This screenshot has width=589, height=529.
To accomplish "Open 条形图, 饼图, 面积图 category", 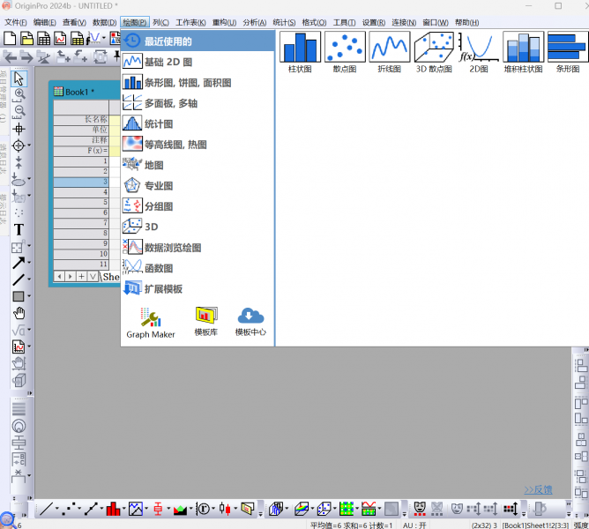I will coord(198,82).
